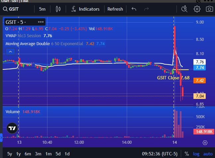This screenshot has height=158, width=215.
Task: Click the orange 7.42 EMA price label
Action: [x=199, y=81]
